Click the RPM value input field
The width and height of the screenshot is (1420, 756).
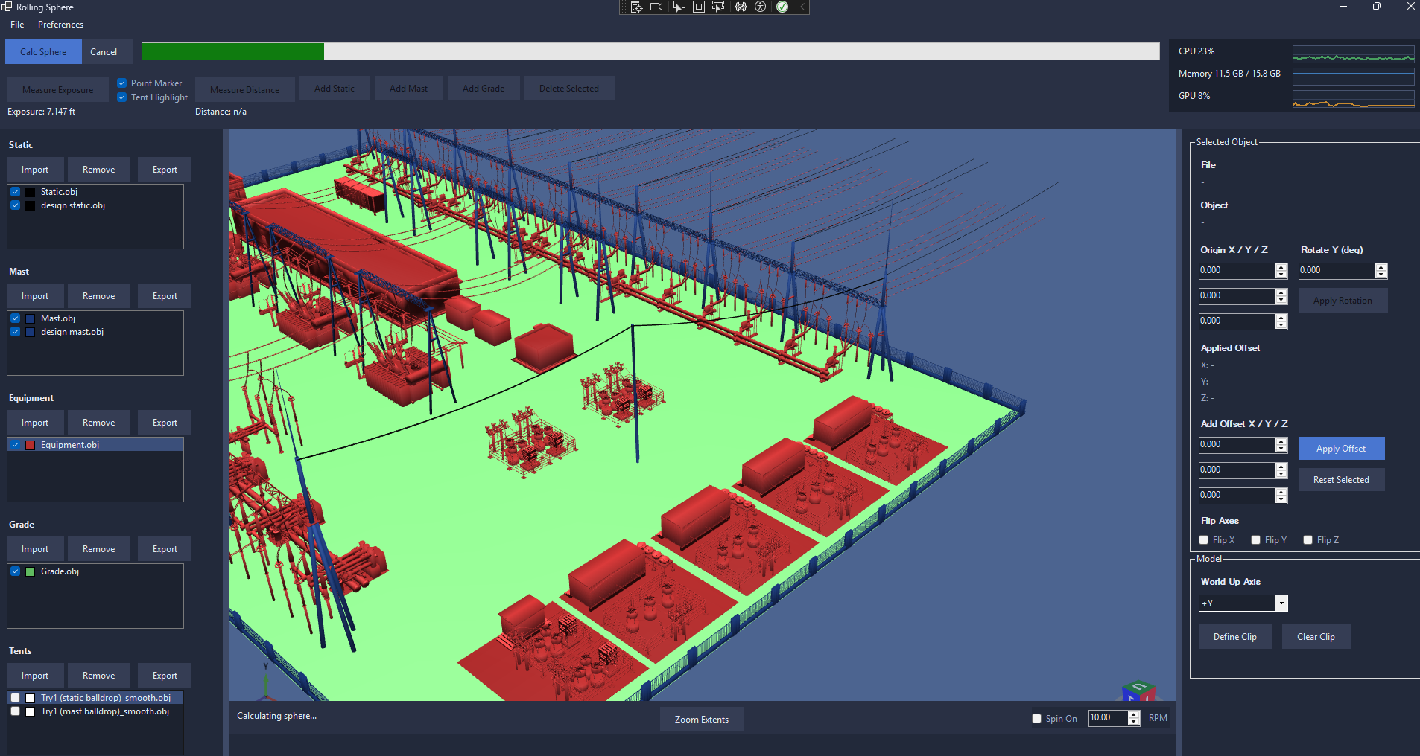(1108, 718)
